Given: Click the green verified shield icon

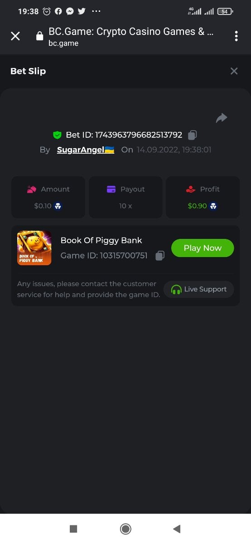Looking at the screenshot, I should 57,135.
